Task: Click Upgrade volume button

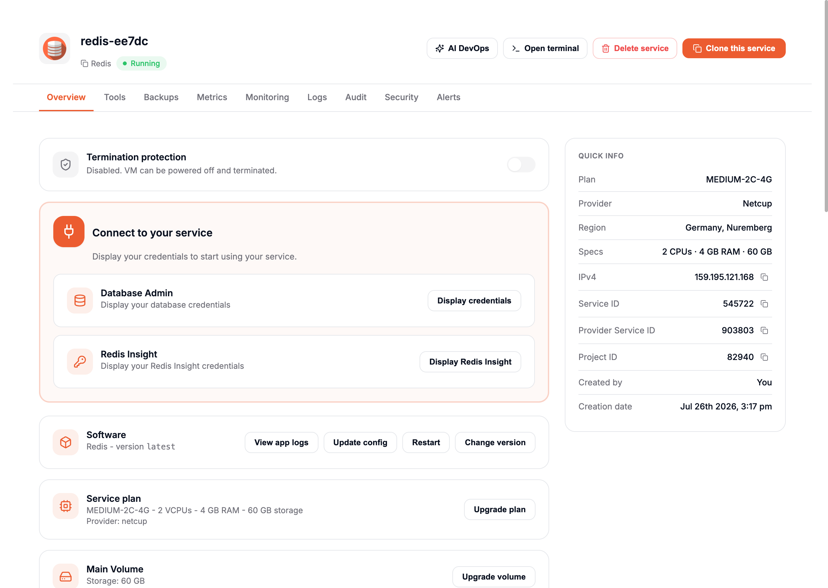Action: (494, 577)
